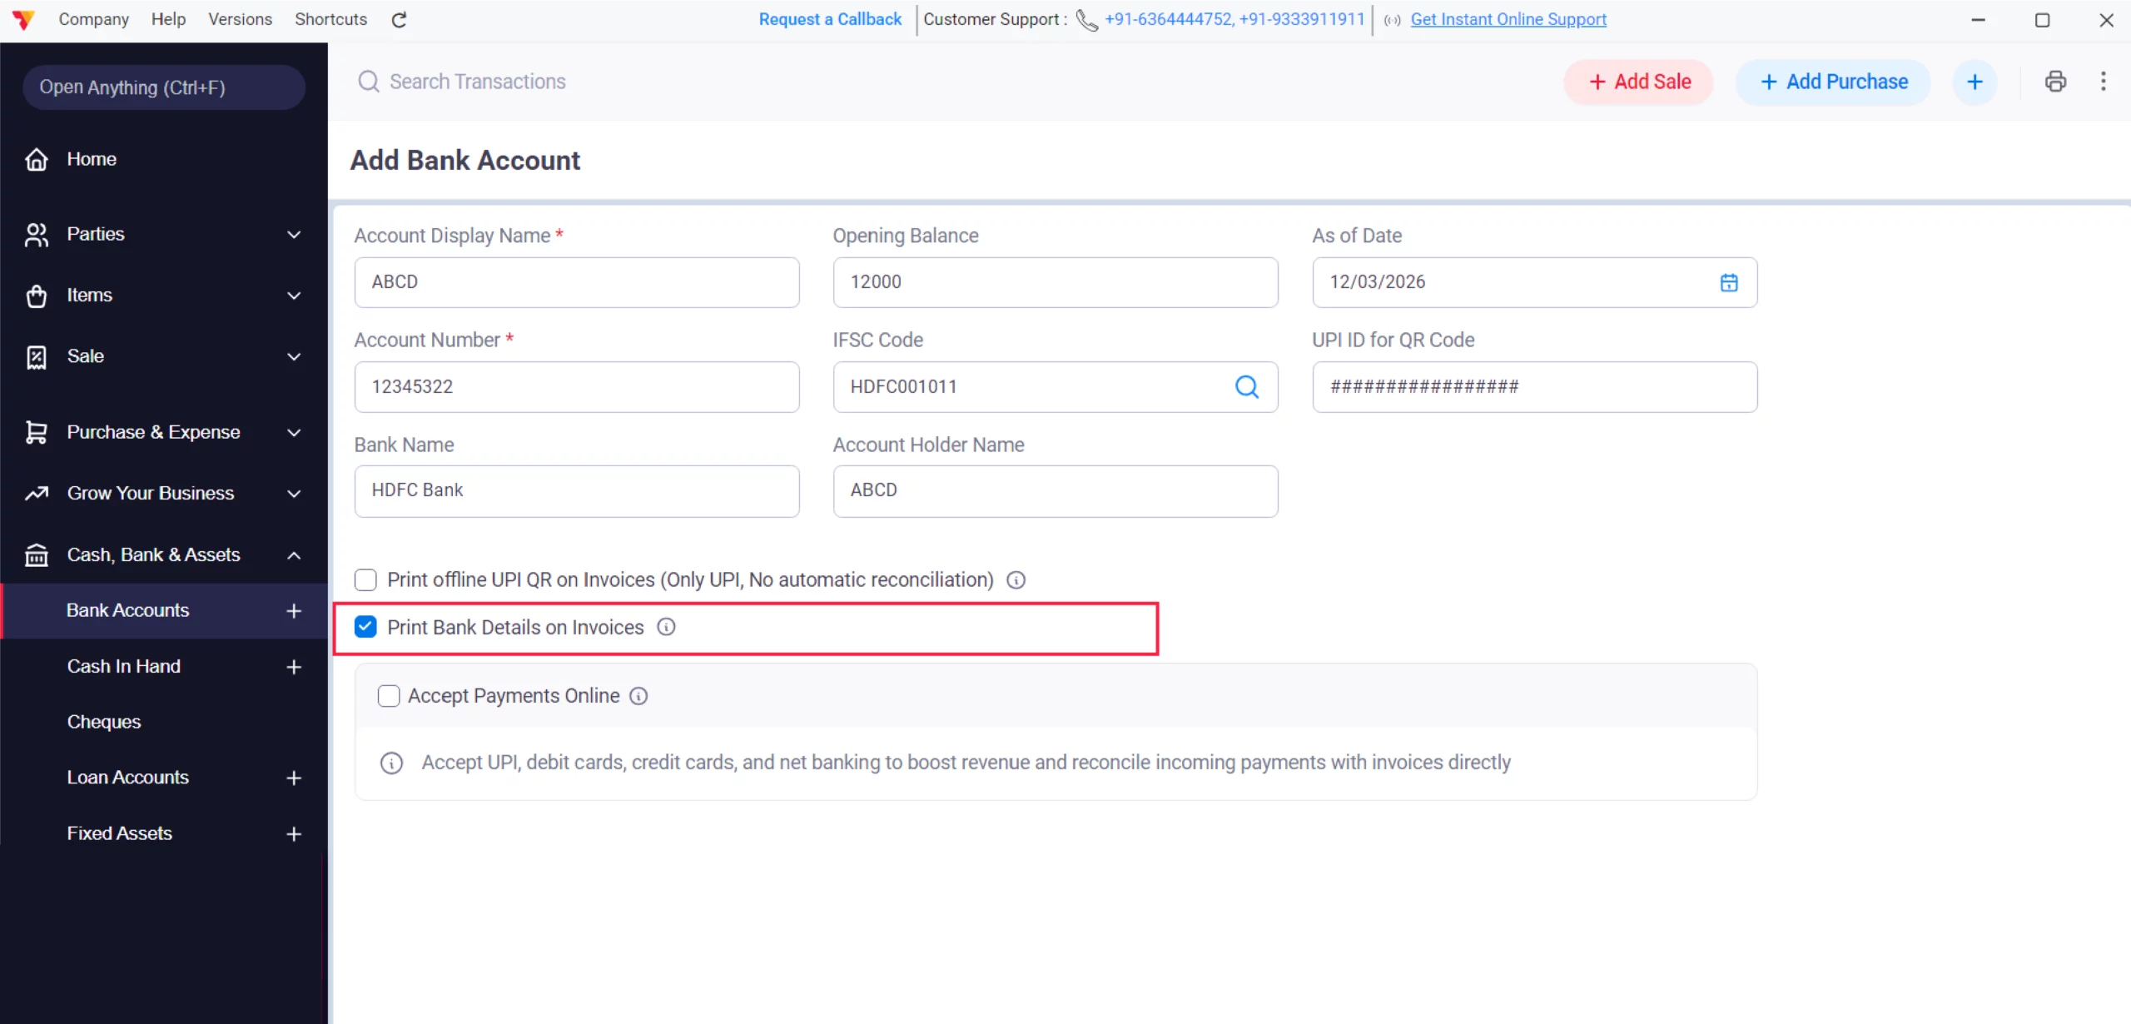Screen dimensions: 2131x1024
Task: Expand the Items menu chevron
Action: pos(294,296)
